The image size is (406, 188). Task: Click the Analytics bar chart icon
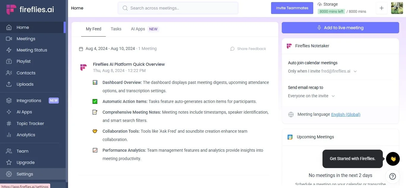click(x=9, y=135)
